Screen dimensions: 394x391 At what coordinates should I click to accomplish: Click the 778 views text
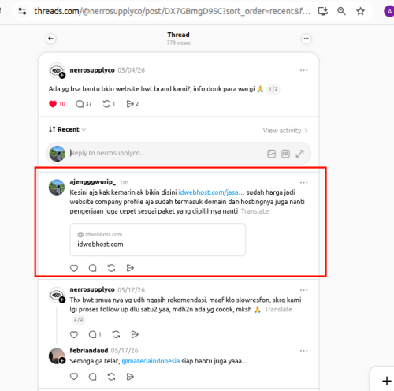(x=178, y=43)
